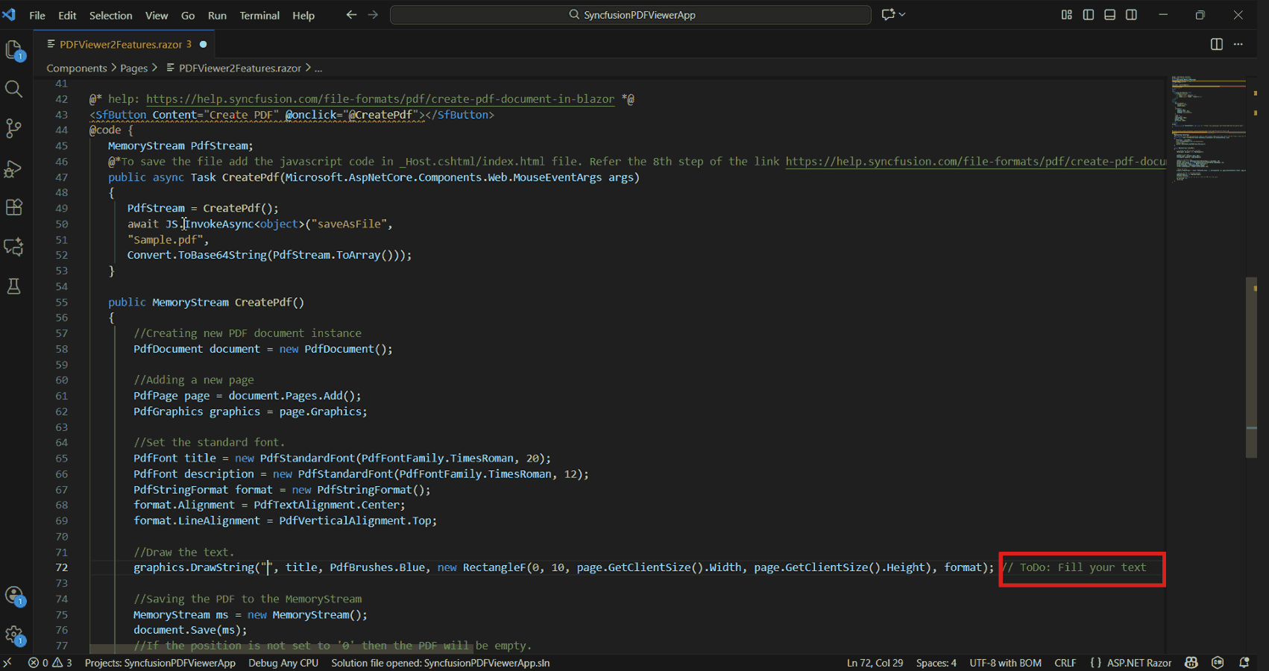The width and height of the screenshot is (1269, 671).
Task: Open the Extensions view
Action: click(x=13, y=207)
